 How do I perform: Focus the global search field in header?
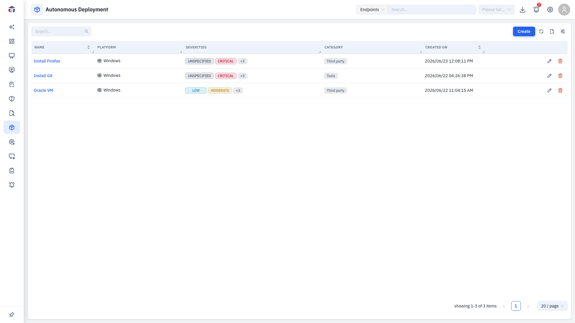pos(432,10)
